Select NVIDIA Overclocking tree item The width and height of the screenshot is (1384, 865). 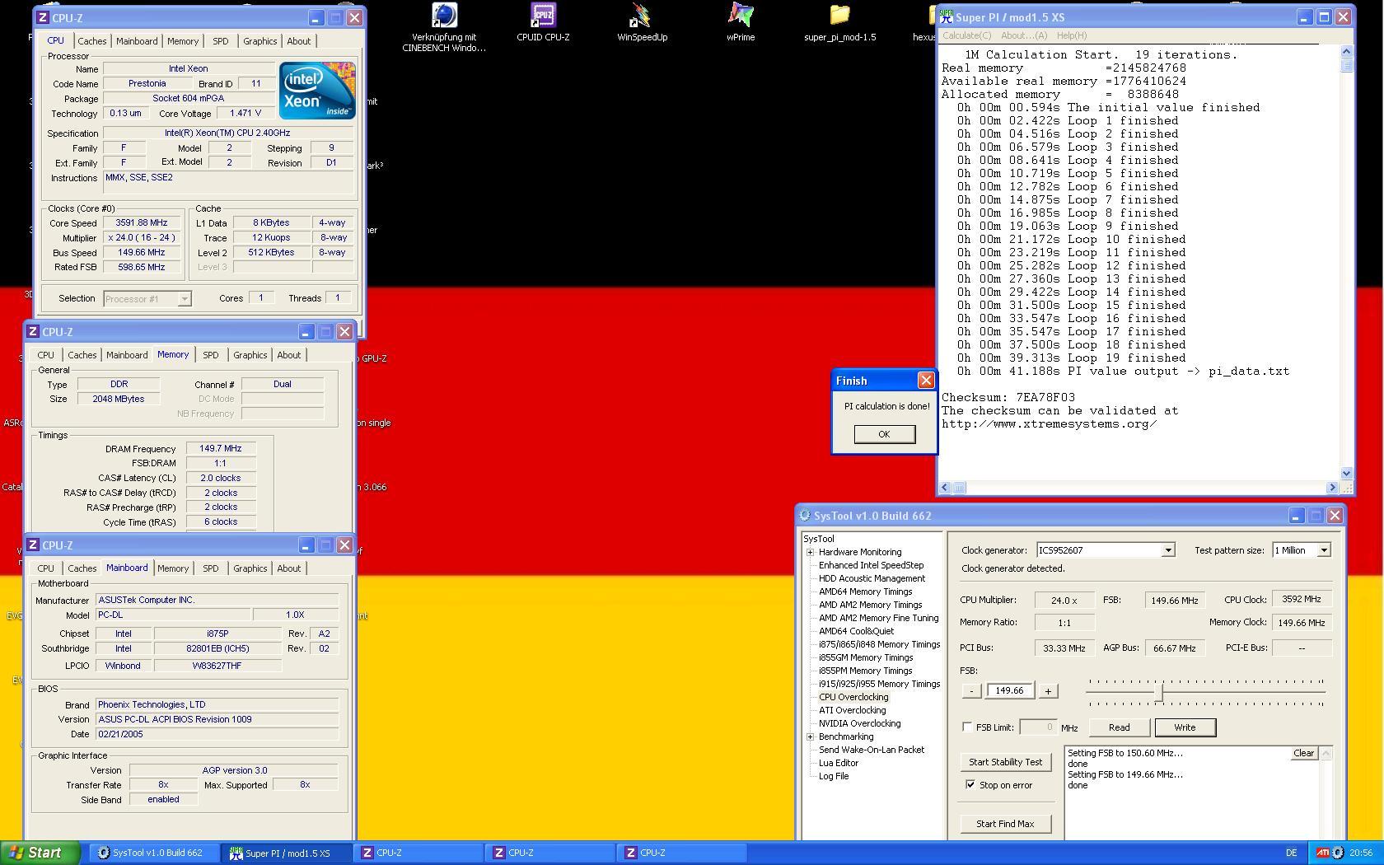859,723
